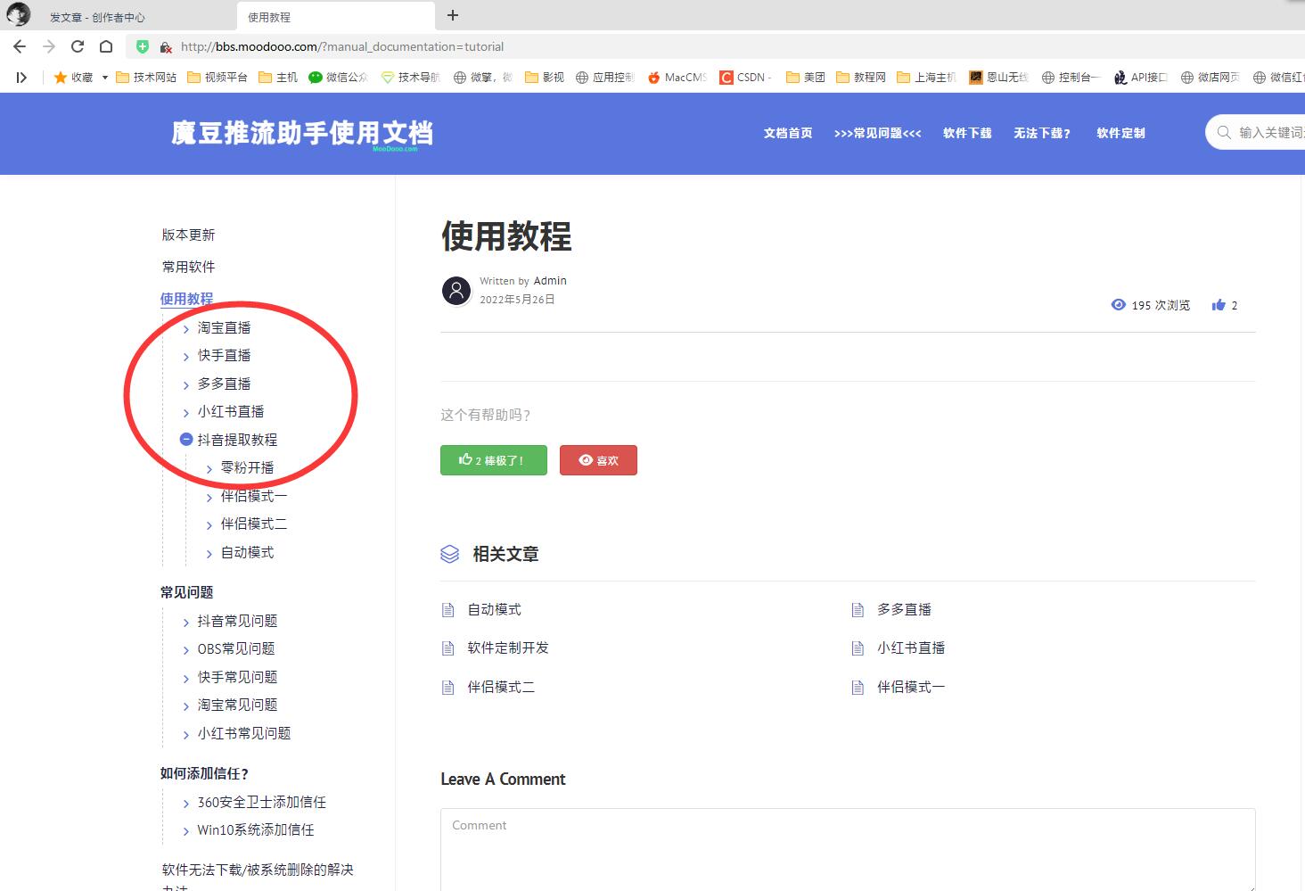The height and width of the screenshot is (891, 1305).
Task: Expand the 抖音常见问题 entry
Action: (185, 621)
